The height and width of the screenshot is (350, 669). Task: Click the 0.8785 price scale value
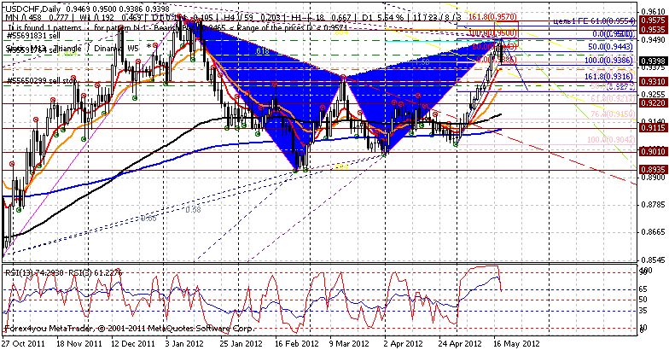coord(654,205)
